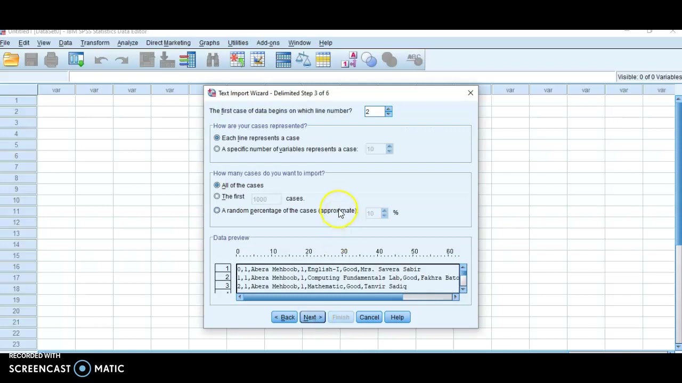The height and width of the screenshot is (383, 682).
Task: Click the Find binoculars icon
Action: click(x=213, y=60)
